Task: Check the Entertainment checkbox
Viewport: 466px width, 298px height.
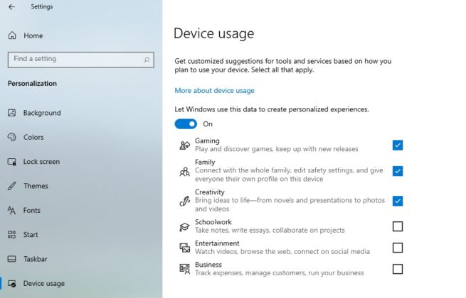Action: coord(398,248)
